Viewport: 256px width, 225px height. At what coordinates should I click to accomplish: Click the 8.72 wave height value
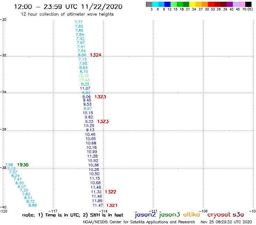[30, 201]
